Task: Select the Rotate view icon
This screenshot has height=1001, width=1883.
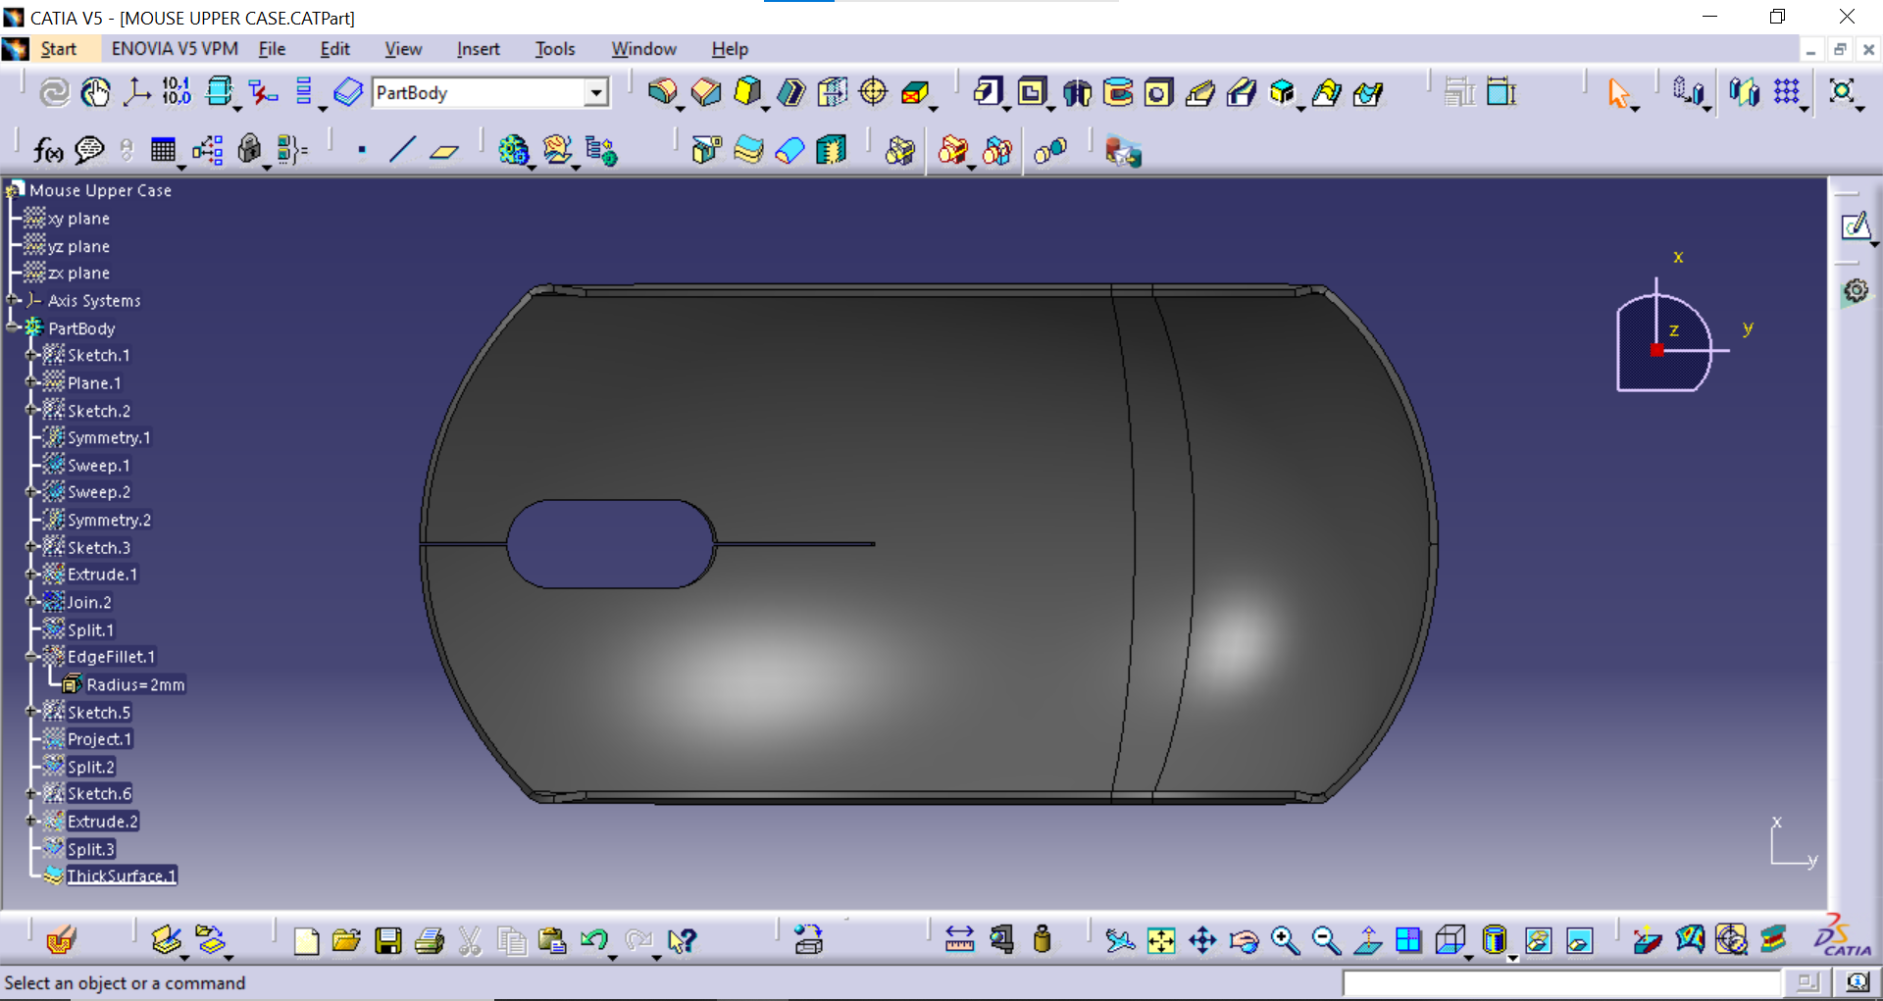Action: (x=1244, y=940)
